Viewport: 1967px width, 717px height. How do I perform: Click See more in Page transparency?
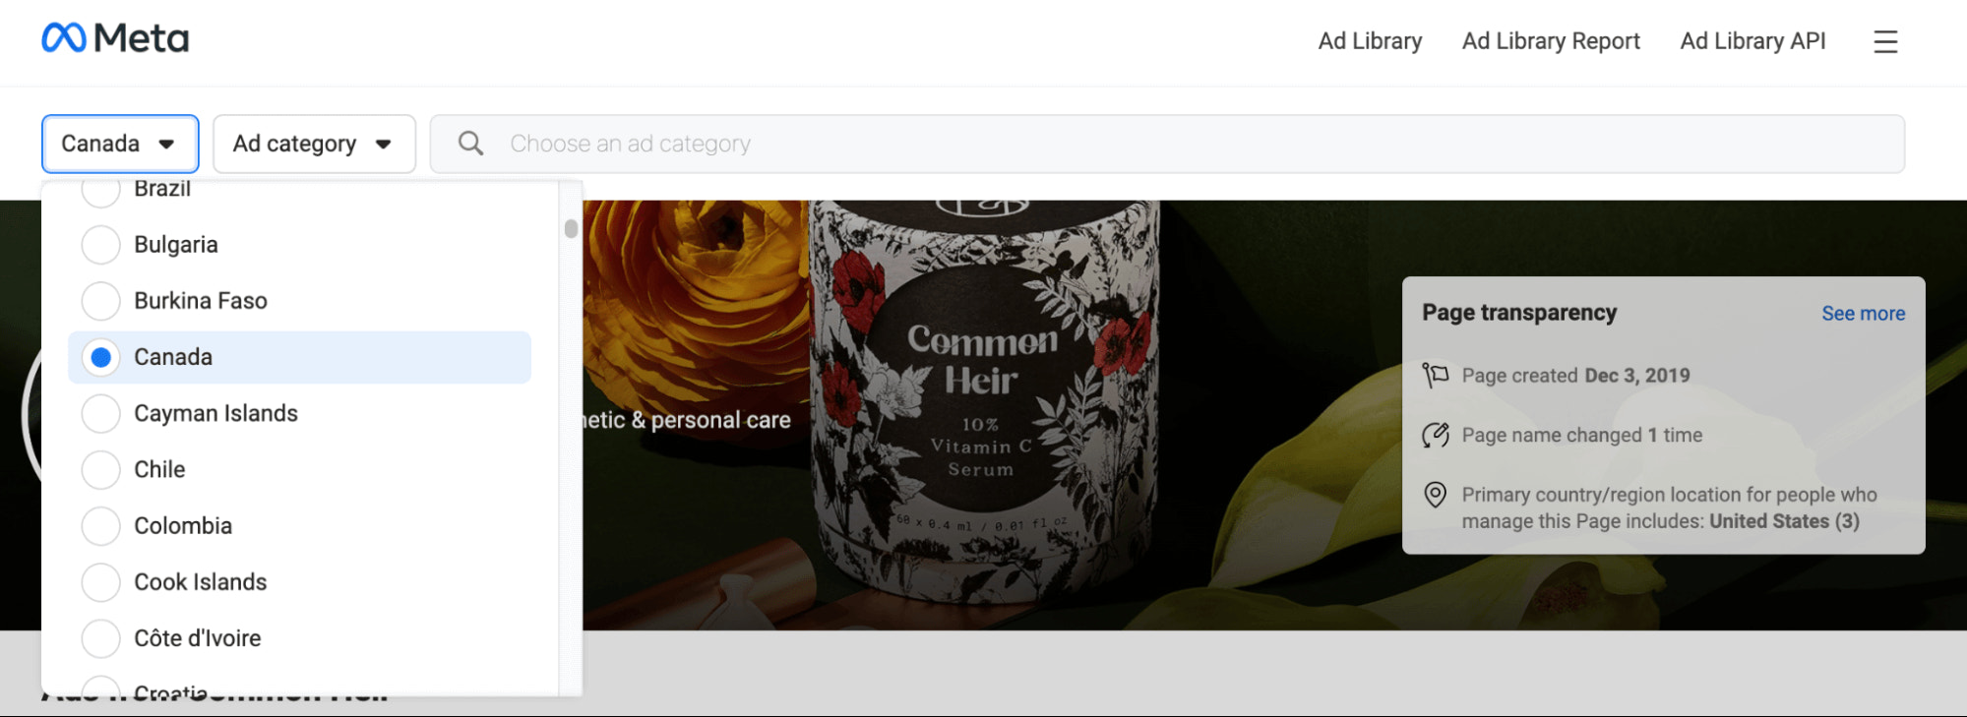(x=1863, y=314)
